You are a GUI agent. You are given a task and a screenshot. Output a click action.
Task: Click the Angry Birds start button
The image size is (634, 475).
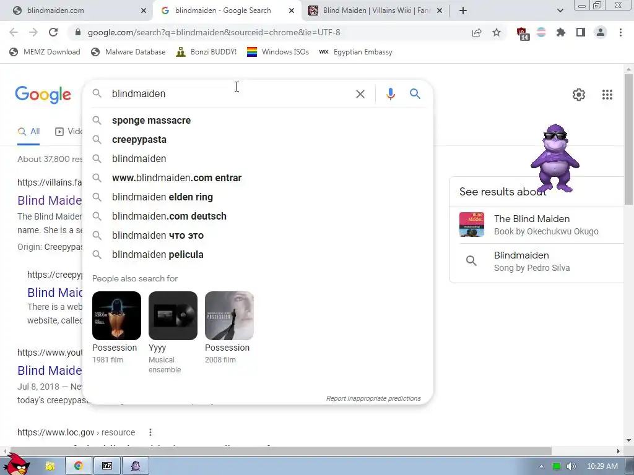tap(17, 465)
